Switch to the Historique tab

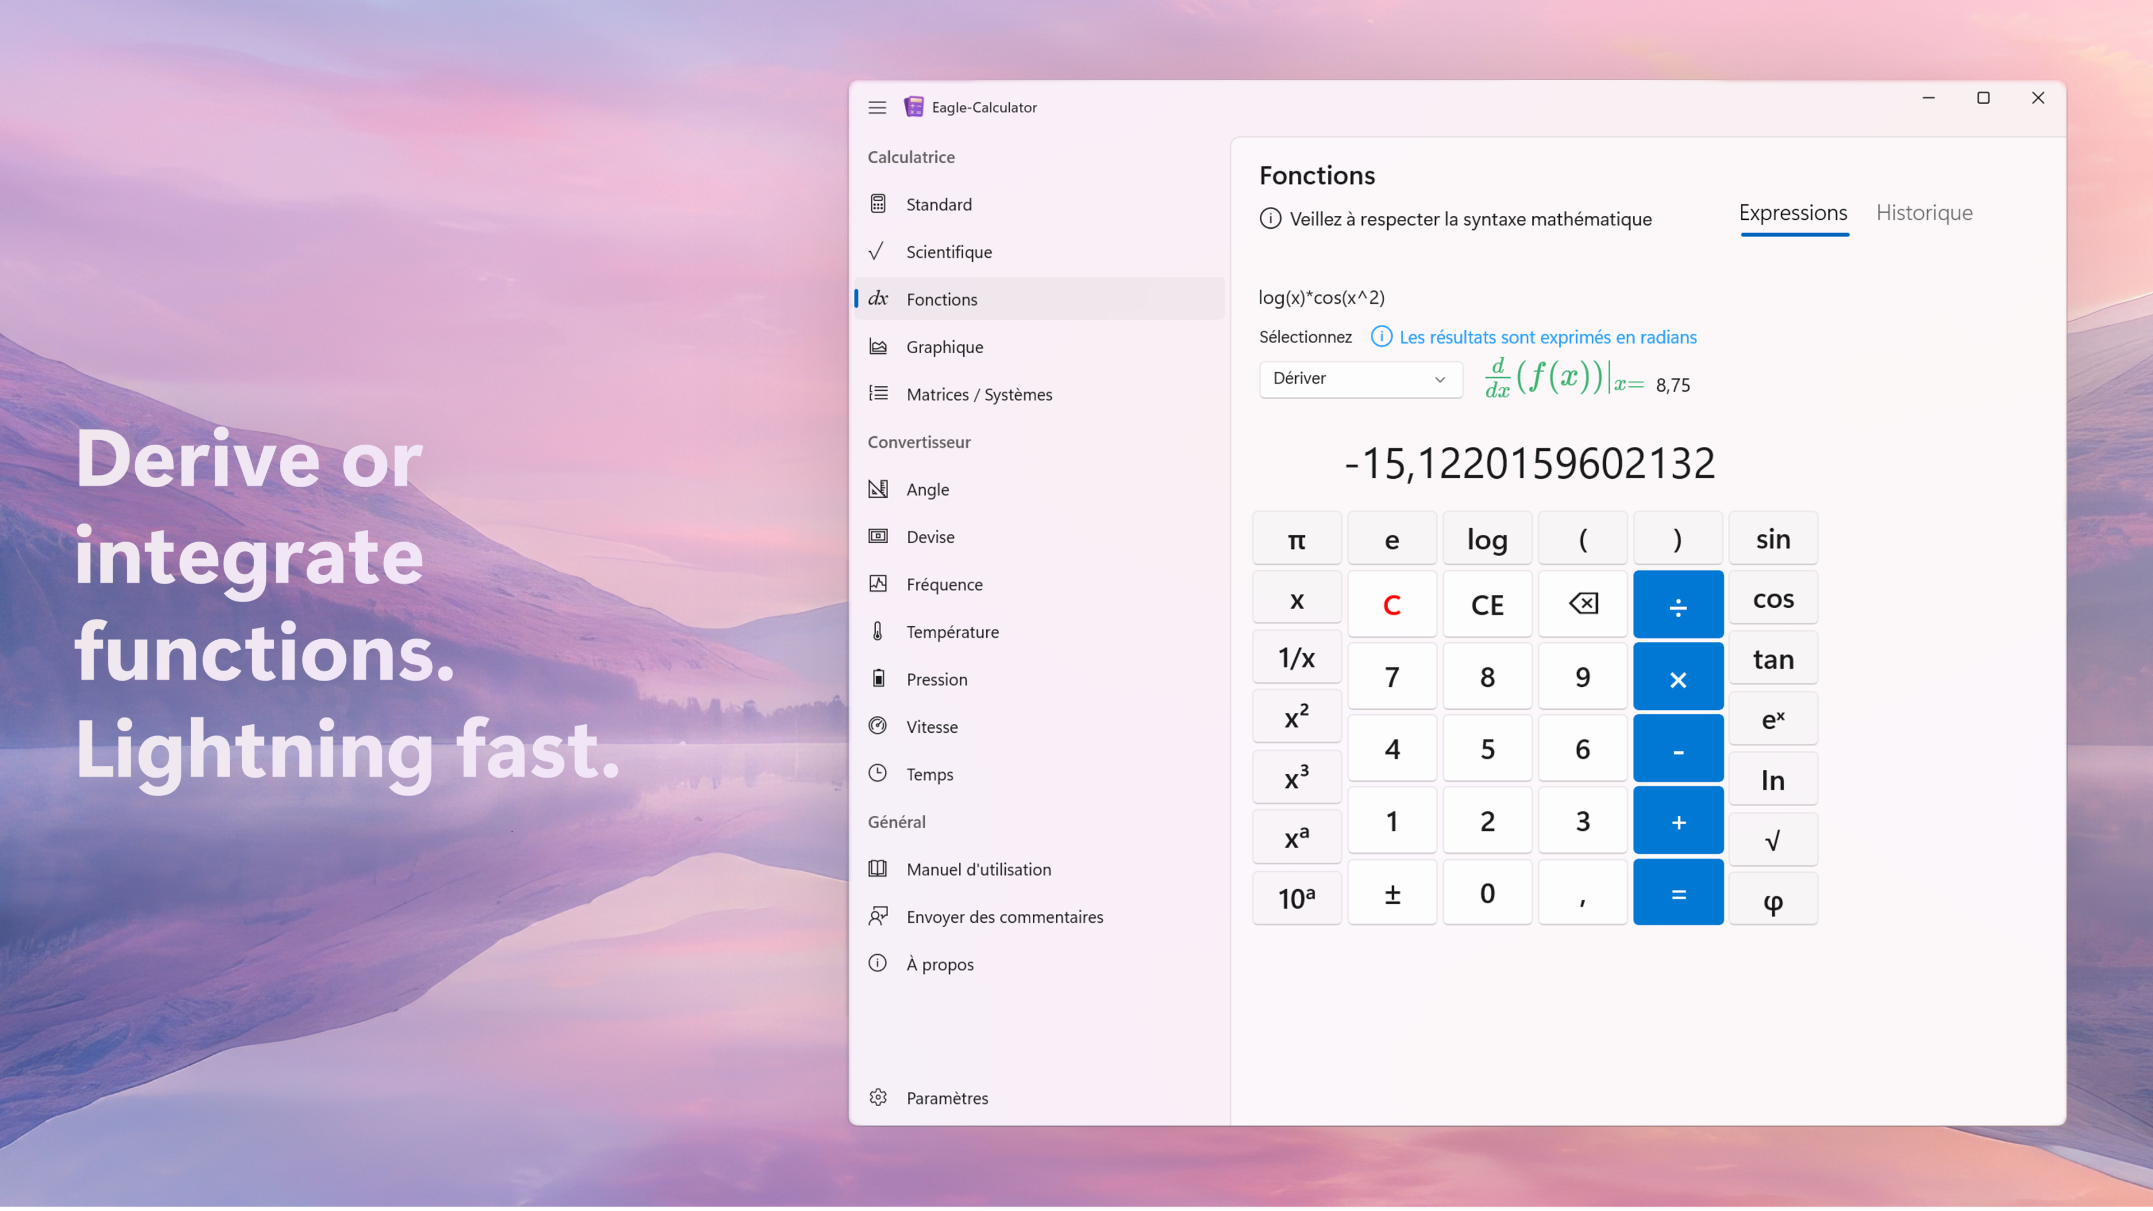(x=1924, y=213)
